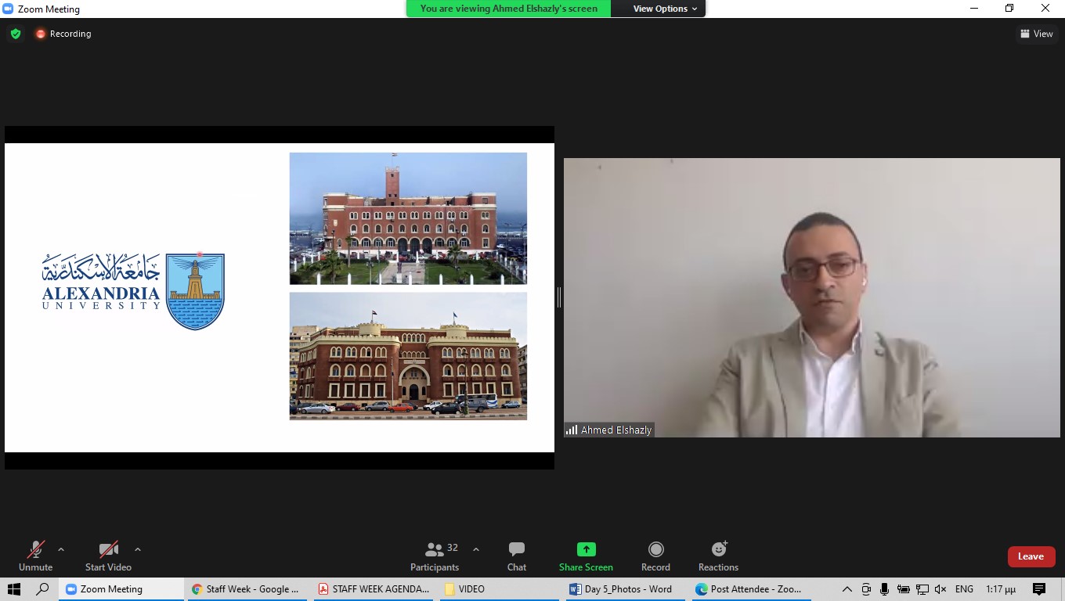The width and height of the screenshot is (1065, 601).
Task: Open the View Options dropdown
Action: point(665,9)
